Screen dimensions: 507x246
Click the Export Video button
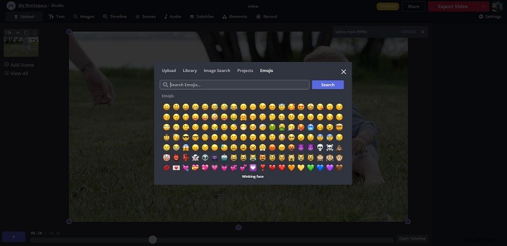coord(452,6)
